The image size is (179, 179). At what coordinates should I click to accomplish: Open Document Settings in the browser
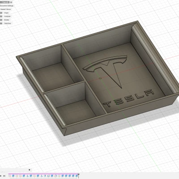pyautogui.click(x=7, y=6)
